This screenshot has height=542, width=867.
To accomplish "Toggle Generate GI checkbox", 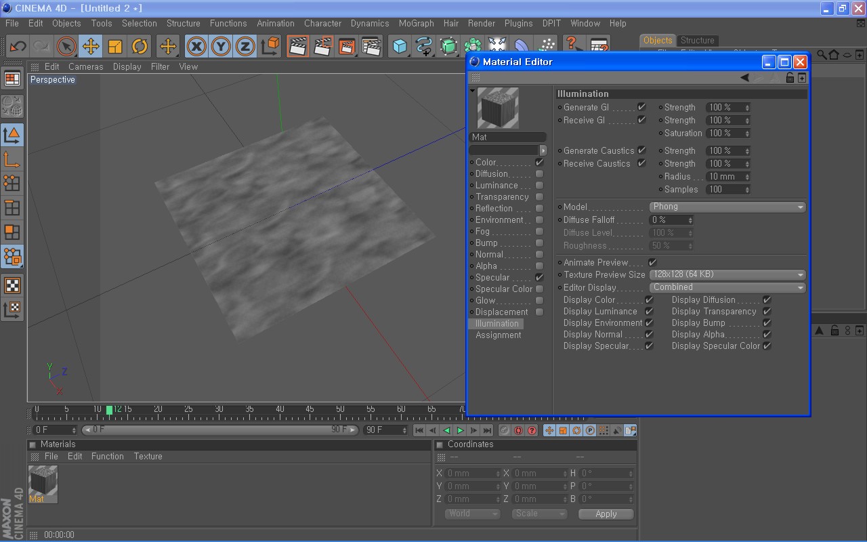I will 641,107.
